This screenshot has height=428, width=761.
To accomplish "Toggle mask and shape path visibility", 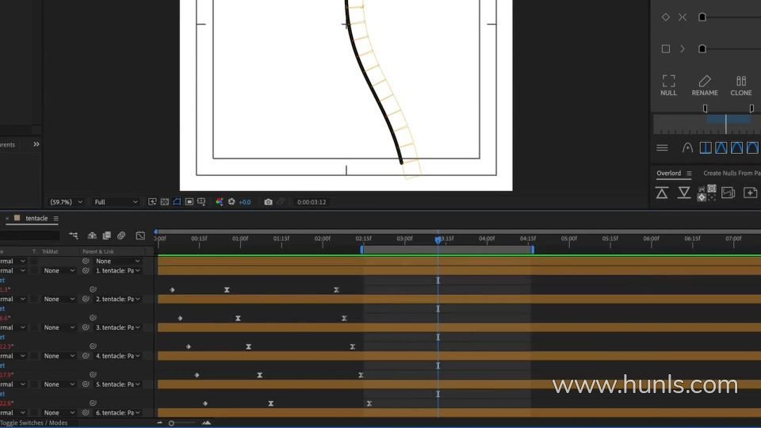I will (x=177, y=202).
